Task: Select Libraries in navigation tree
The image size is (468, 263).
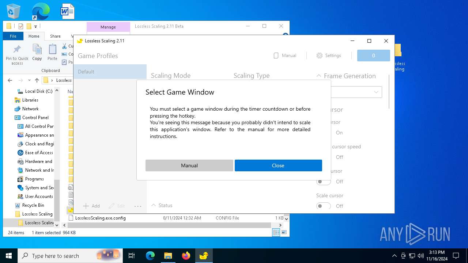Action: 30,100
